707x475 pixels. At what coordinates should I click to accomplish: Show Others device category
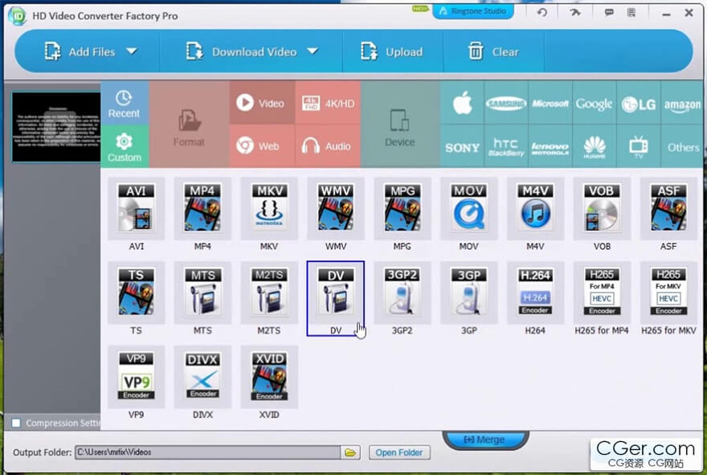pyautogui.click(x=682, y=146)
